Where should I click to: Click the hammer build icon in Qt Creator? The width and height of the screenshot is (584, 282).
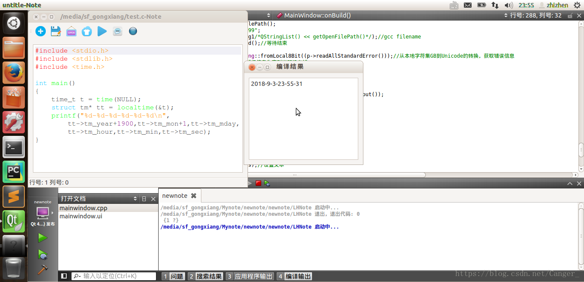42,270
